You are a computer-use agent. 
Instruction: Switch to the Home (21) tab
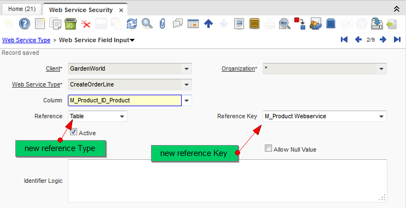[x=22, y=9]
